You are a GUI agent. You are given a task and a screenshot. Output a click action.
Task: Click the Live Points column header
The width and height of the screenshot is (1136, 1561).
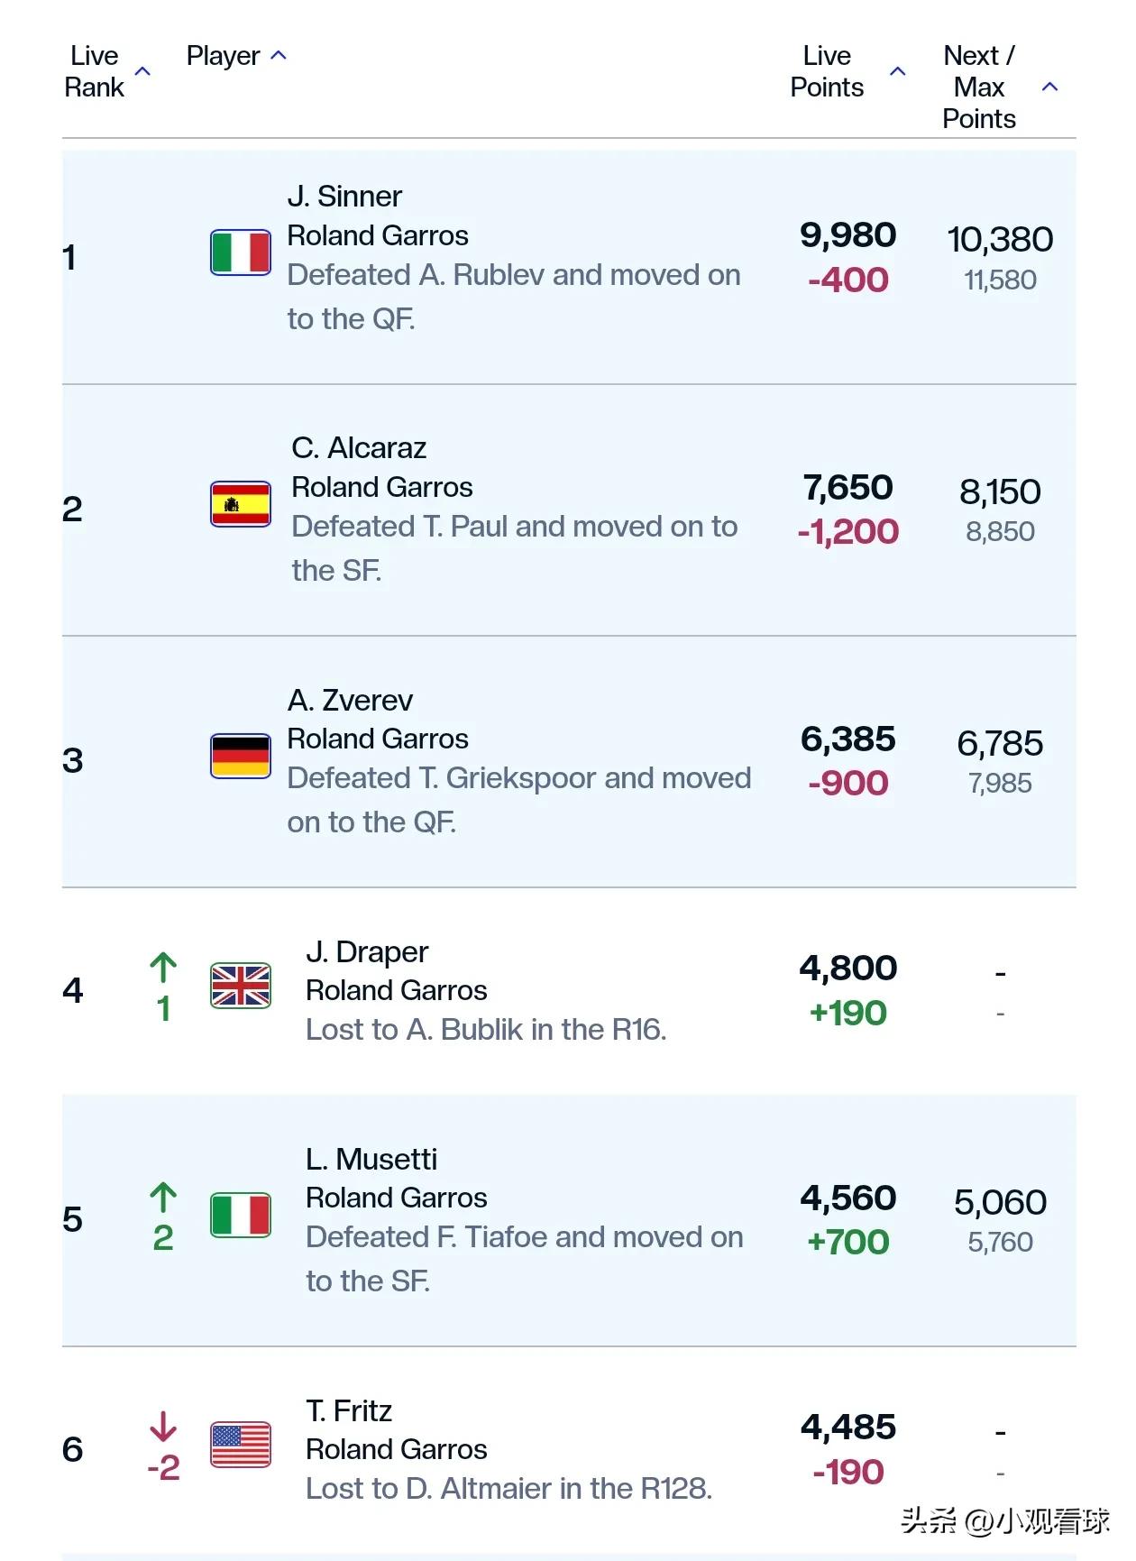point(827,71)
